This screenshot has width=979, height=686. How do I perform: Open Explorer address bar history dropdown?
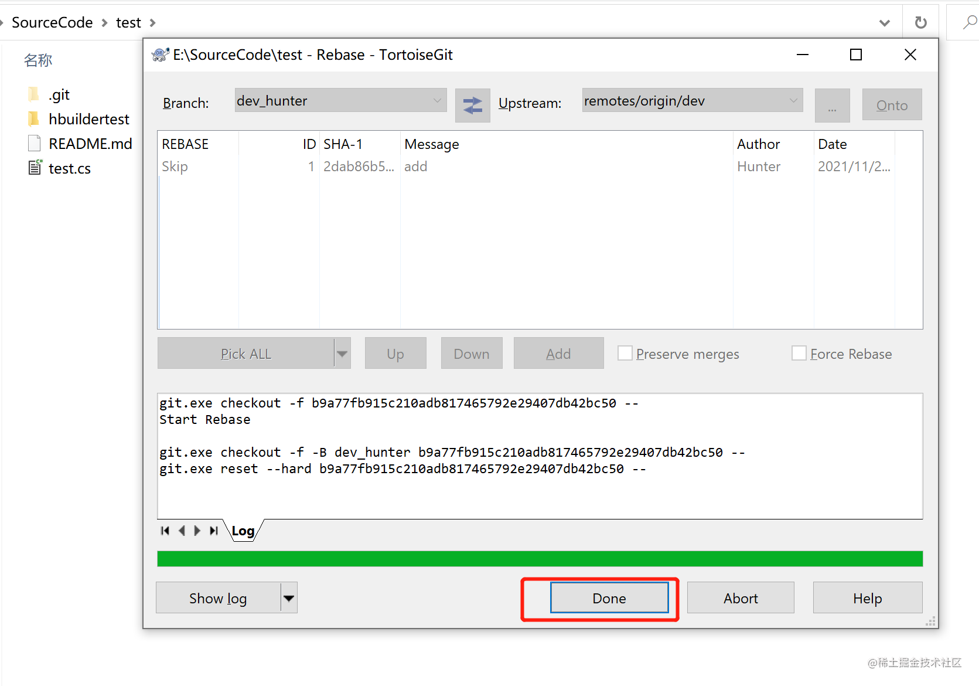tap(885, 23)
